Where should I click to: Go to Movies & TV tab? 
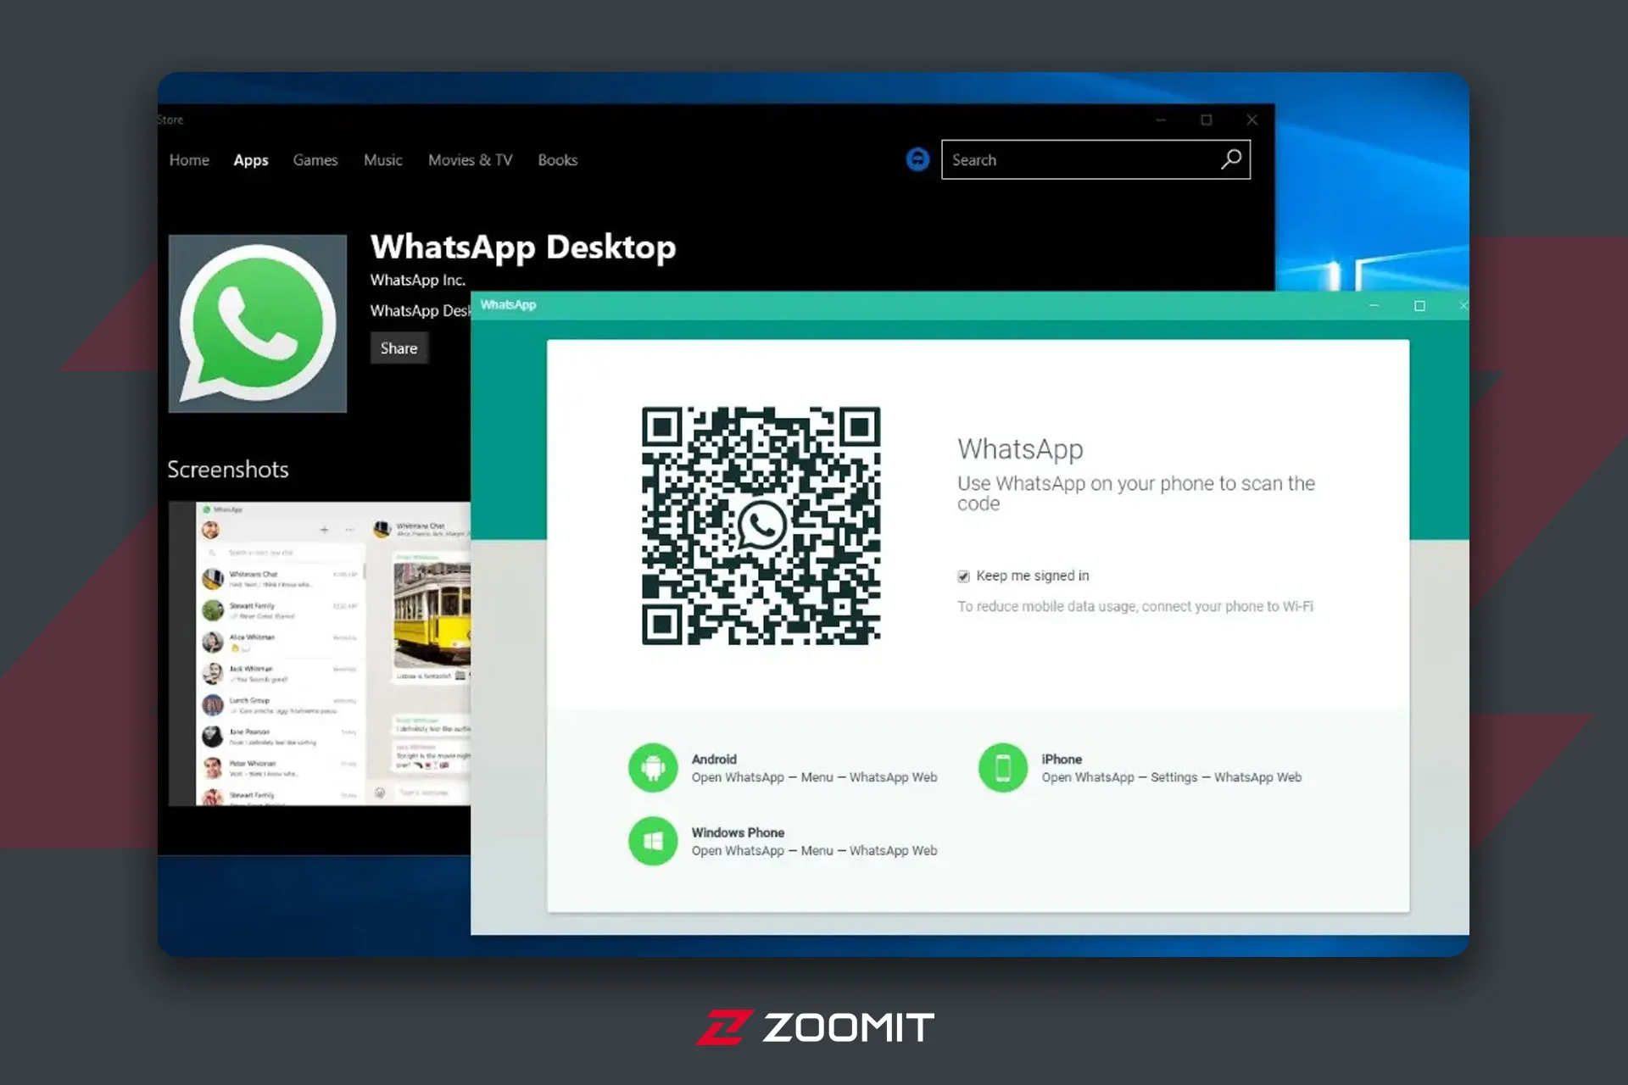click(471, 160)
